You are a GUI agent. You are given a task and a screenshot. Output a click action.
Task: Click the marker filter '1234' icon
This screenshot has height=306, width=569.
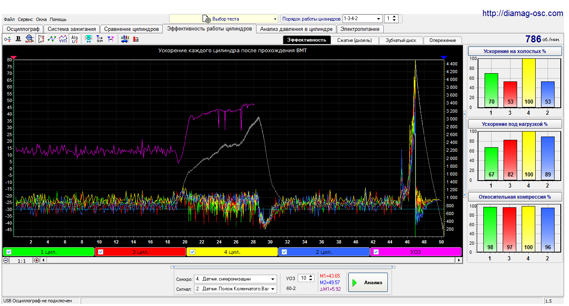pyautogui.click(x=99, y=39)
